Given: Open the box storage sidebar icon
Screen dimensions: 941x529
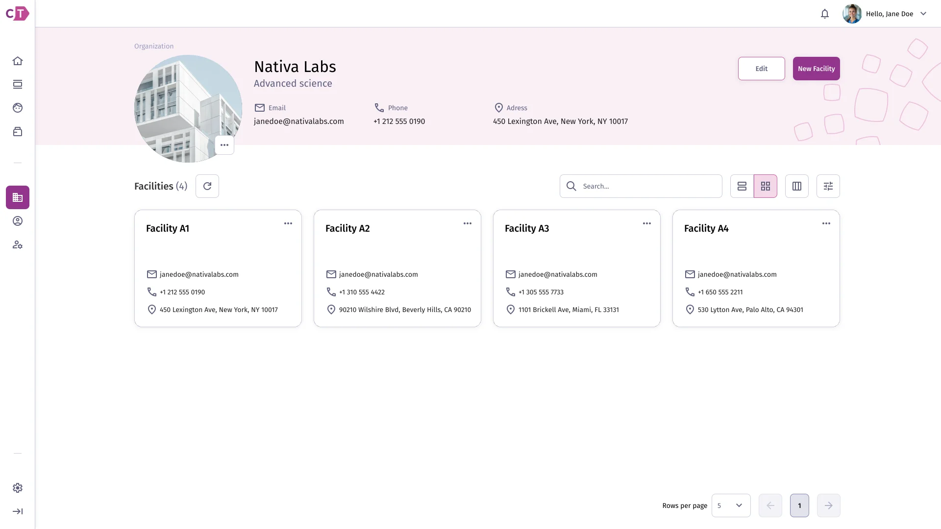Looking at the screenshot, I should [x=18, y=131].
